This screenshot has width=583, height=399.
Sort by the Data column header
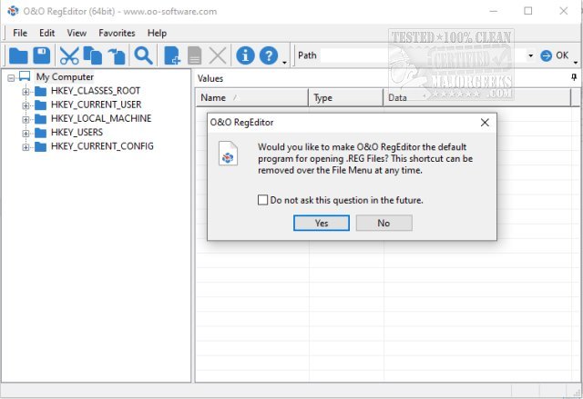click(x=477, y=97)
